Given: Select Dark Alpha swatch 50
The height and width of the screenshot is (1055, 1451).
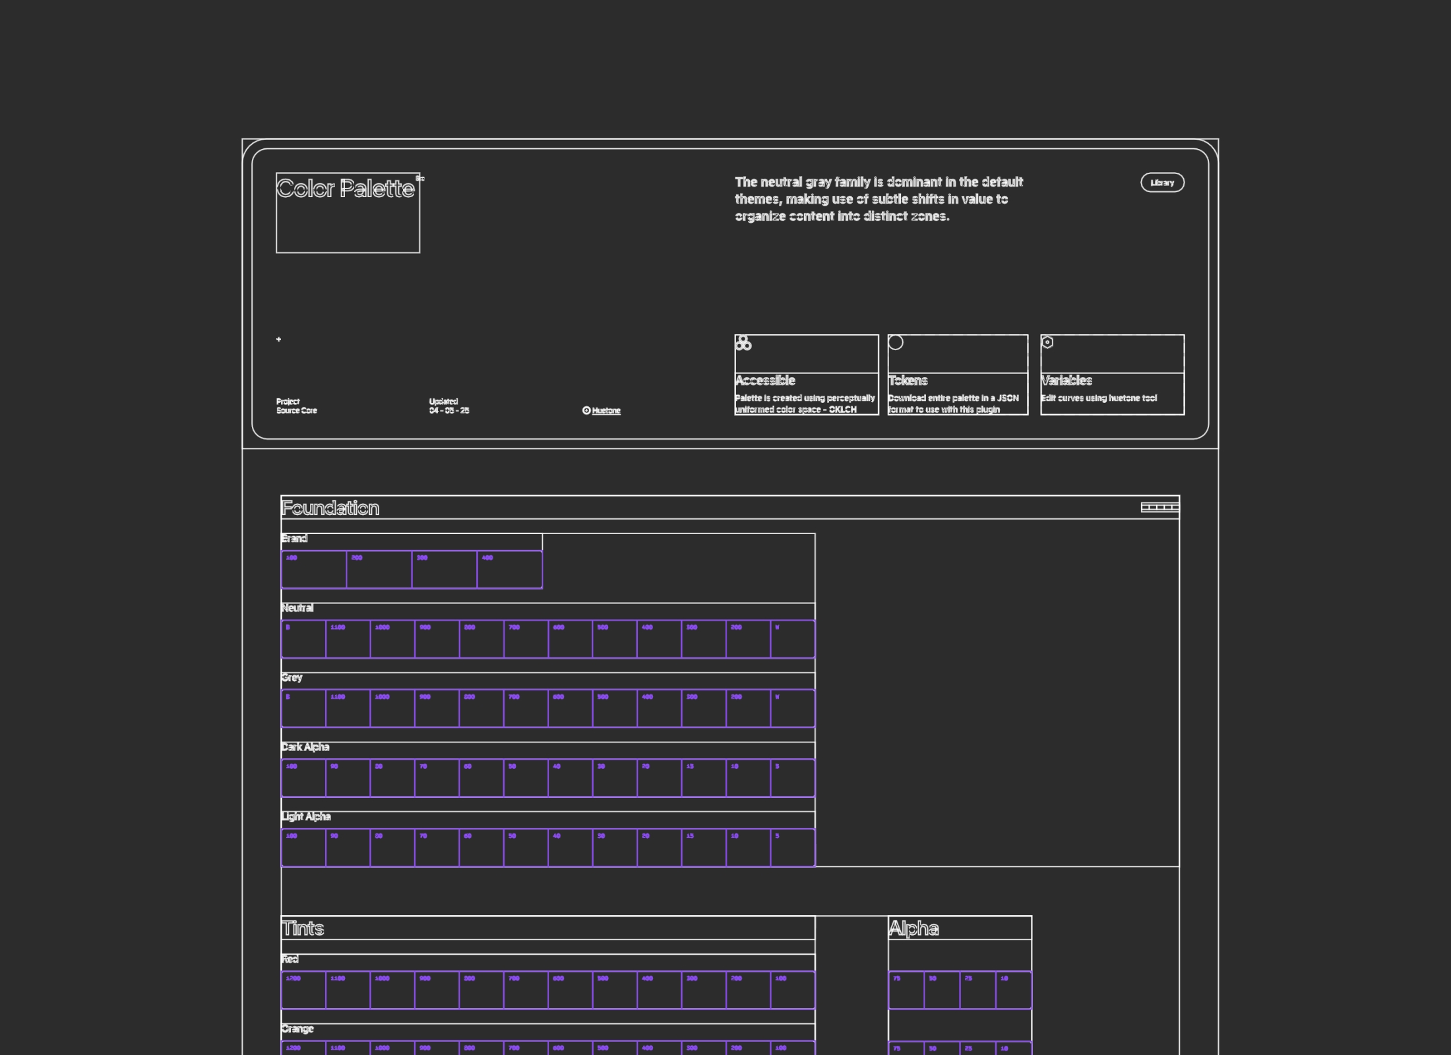Looking at the screenshot, I should [526, 778].
